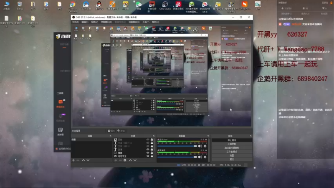Mute desktop audio speaker icon
The width and height of the screenshot is (334, 188).
tap(200, 157)
